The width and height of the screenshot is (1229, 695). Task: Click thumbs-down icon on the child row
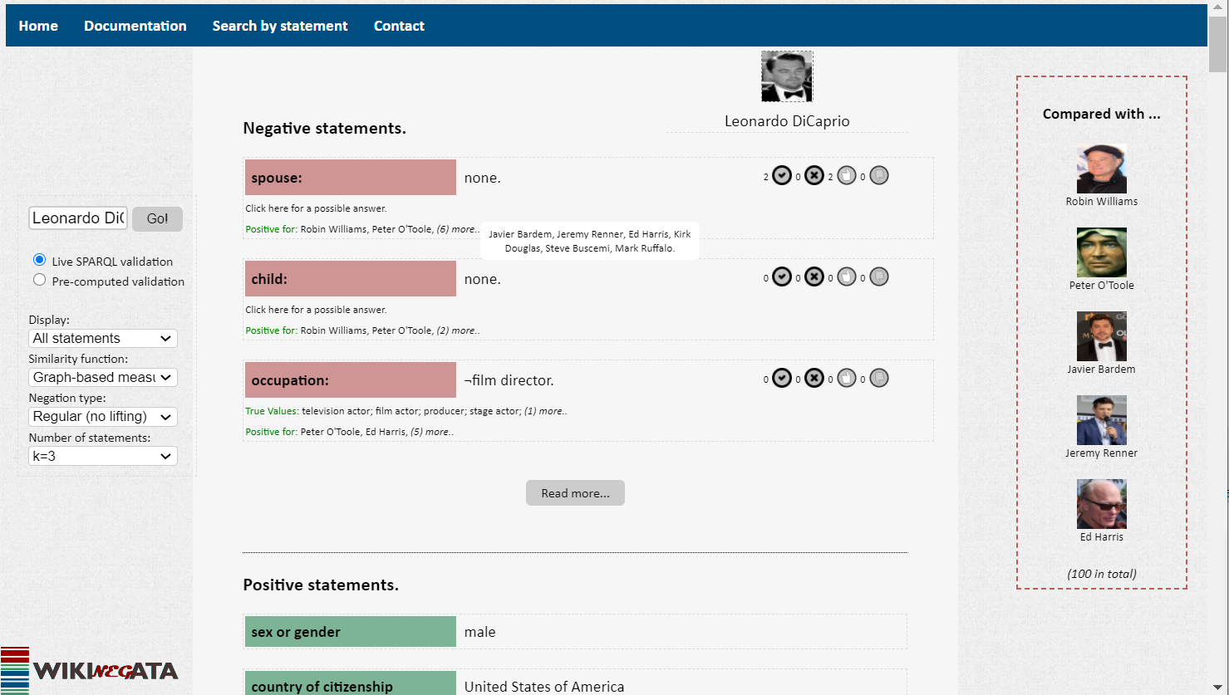coord(879,277)
